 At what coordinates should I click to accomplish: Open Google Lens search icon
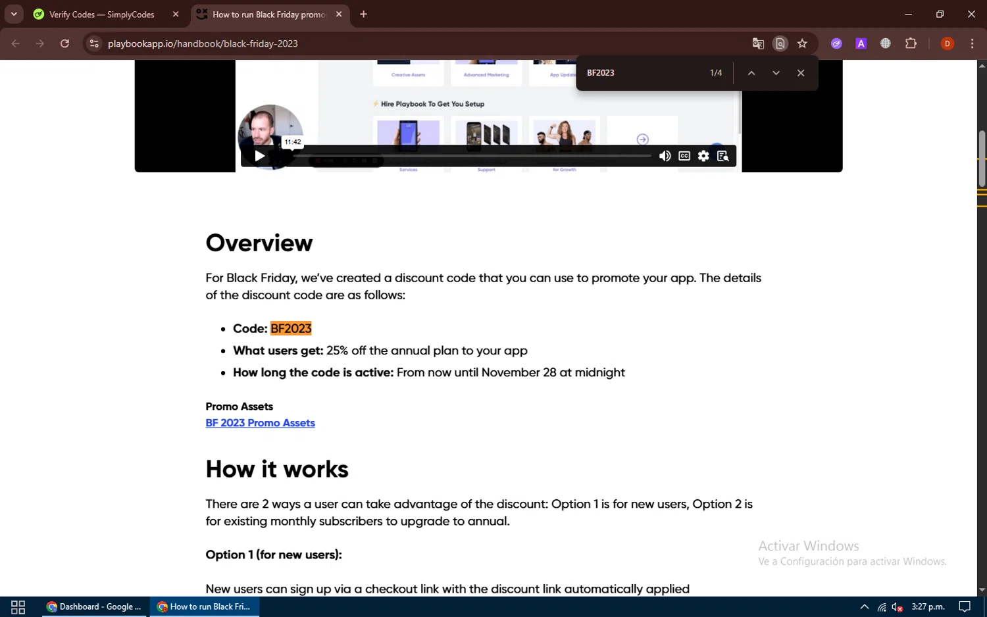coord(780,43)
